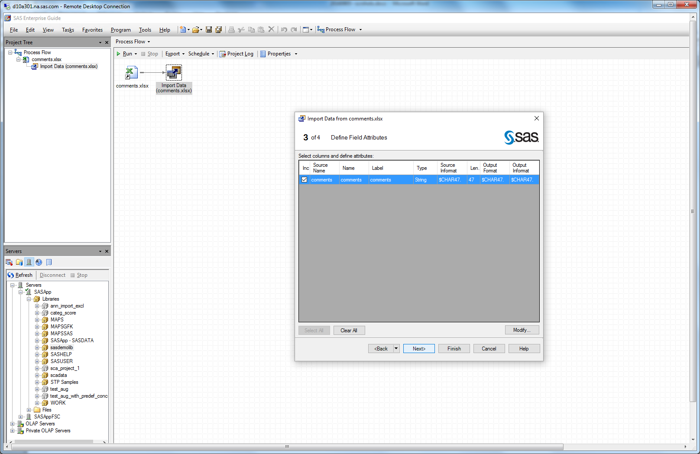Click the Help button in the import wizard
700x454 pixels.
pyautogui.click(x=524, y=349)
